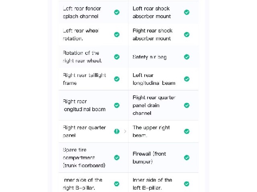Select the Left rear wheel rotation row

click(x=94, y=35)
